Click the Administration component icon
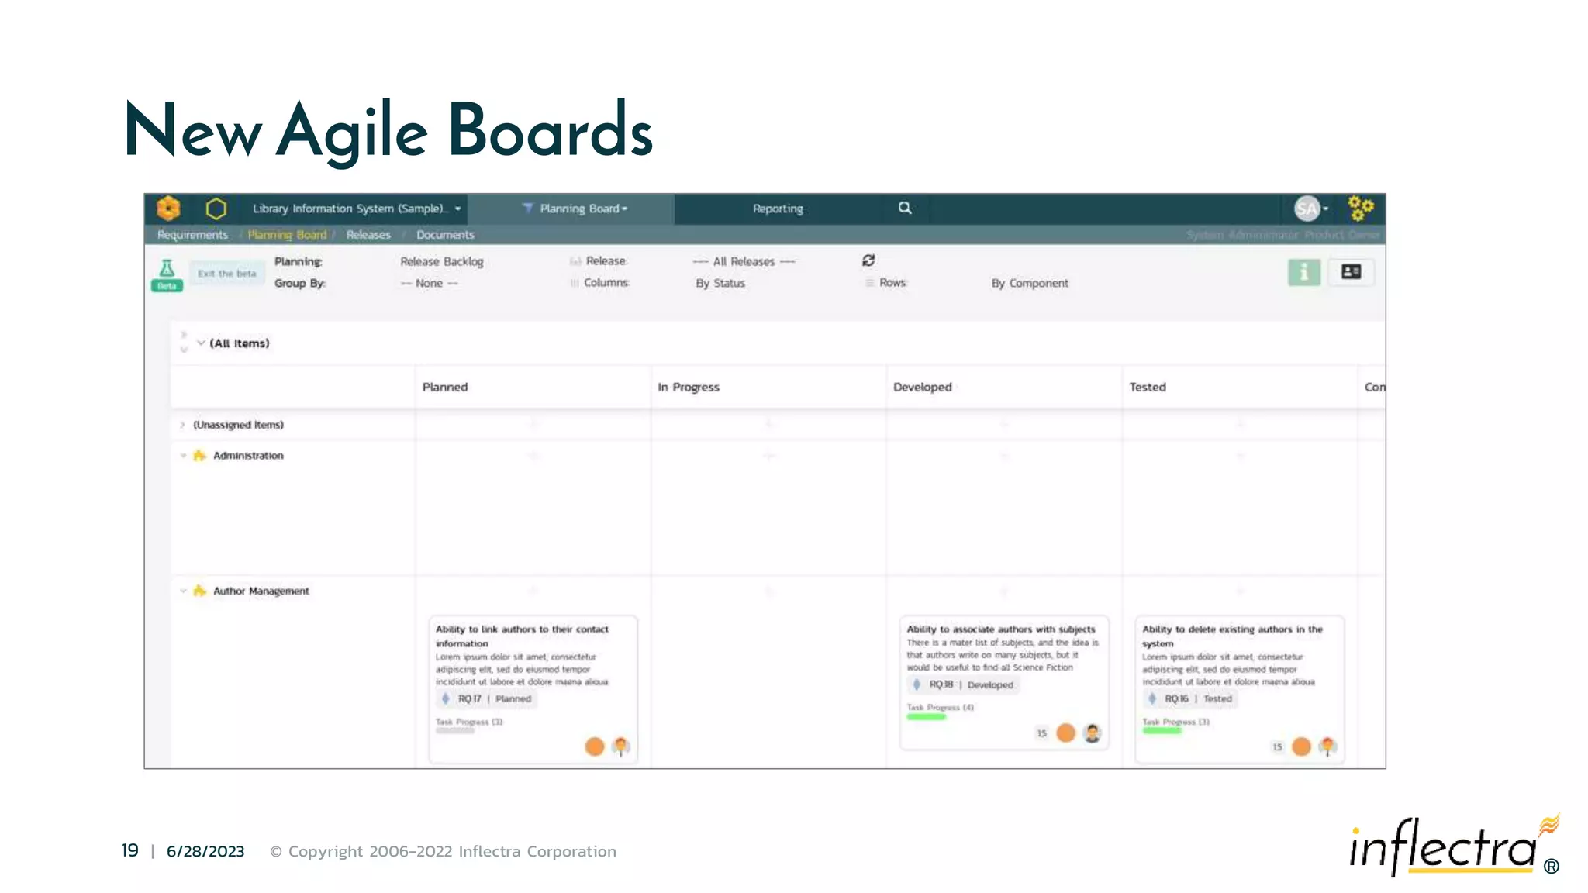Image resolution: width=1588 pixels, height=893 pixels. coord(199,456)
